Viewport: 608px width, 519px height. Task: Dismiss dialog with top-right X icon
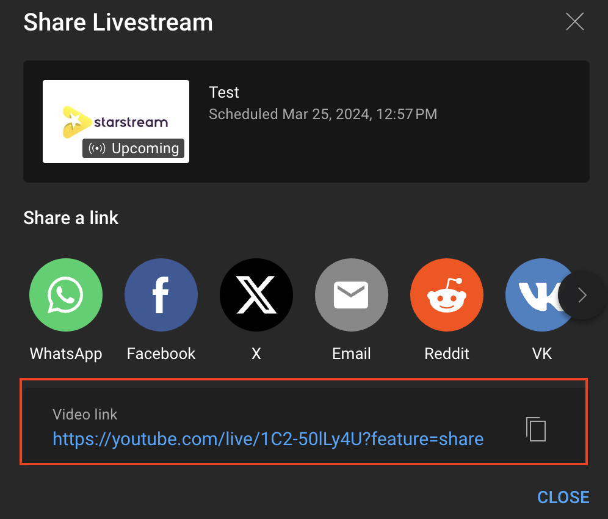click(x=575, y=22)
